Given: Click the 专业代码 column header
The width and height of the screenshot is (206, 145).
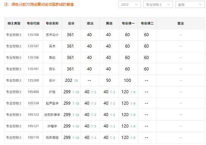Looking at the screenshot, I should [33, 24].
